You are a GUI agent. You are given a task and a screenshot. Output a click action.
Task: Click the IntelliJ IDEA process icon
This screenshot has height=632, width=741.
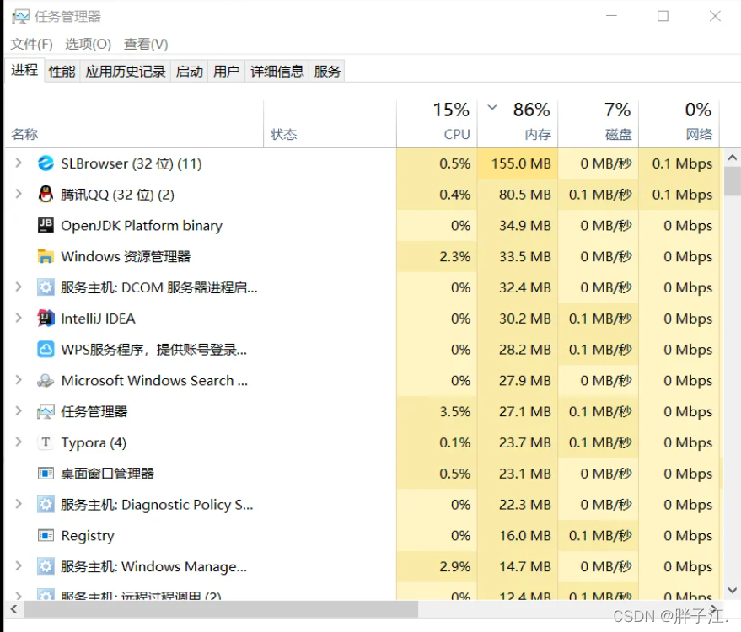46,319
